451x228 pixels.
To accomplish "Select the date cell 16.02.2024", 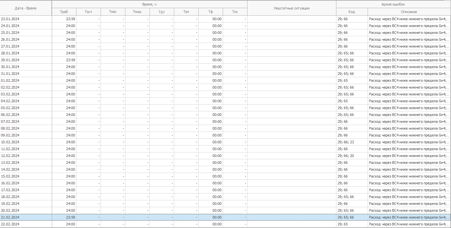I will pos(26,183).
